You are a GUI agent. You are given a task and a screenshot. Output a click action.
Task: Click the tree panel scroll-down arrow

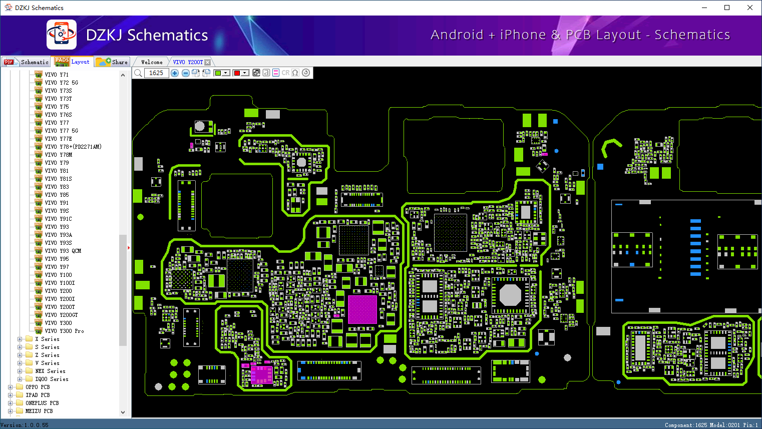[x=123, y=412]
